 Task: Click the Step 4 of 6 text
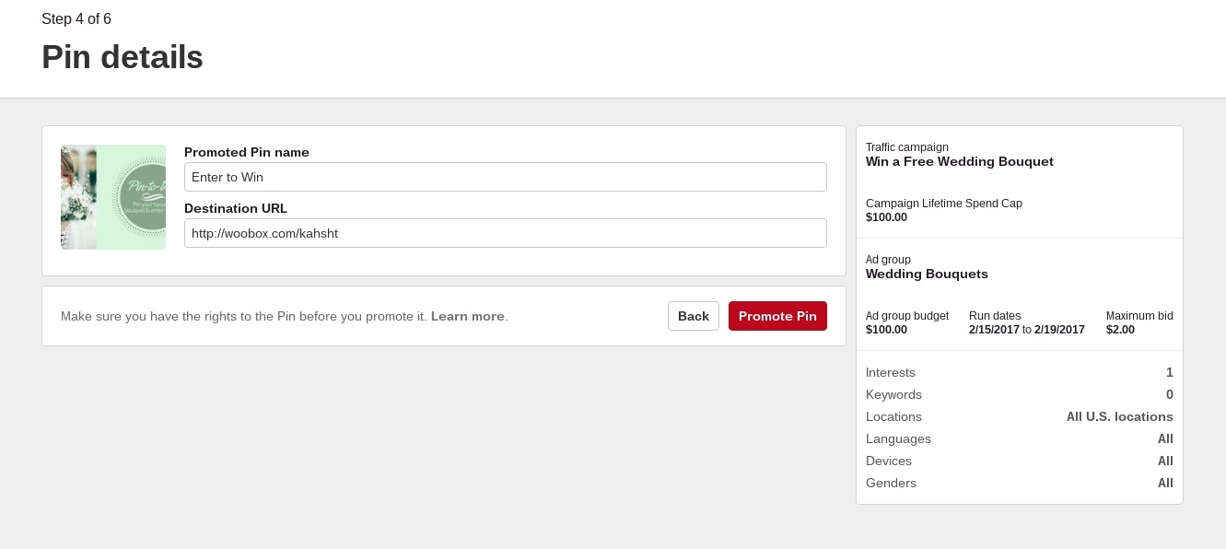(76, 19)
